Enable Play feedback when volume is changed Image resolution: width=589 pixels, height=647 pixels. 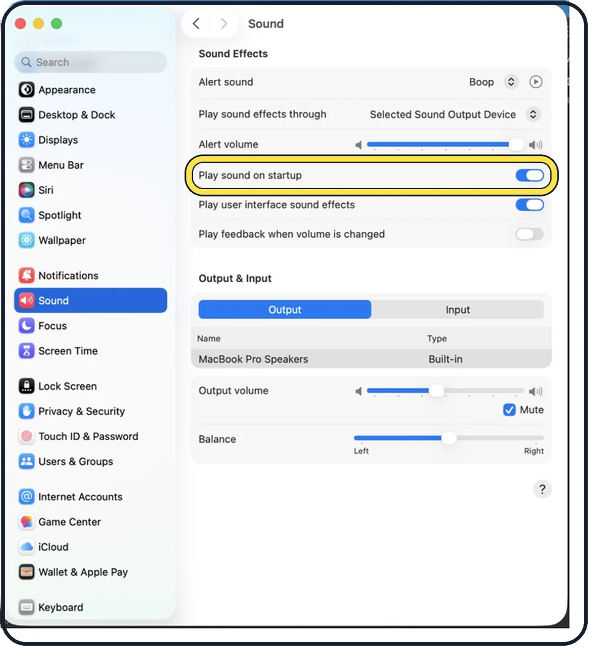pyautogui.click(x=529, y=234)
